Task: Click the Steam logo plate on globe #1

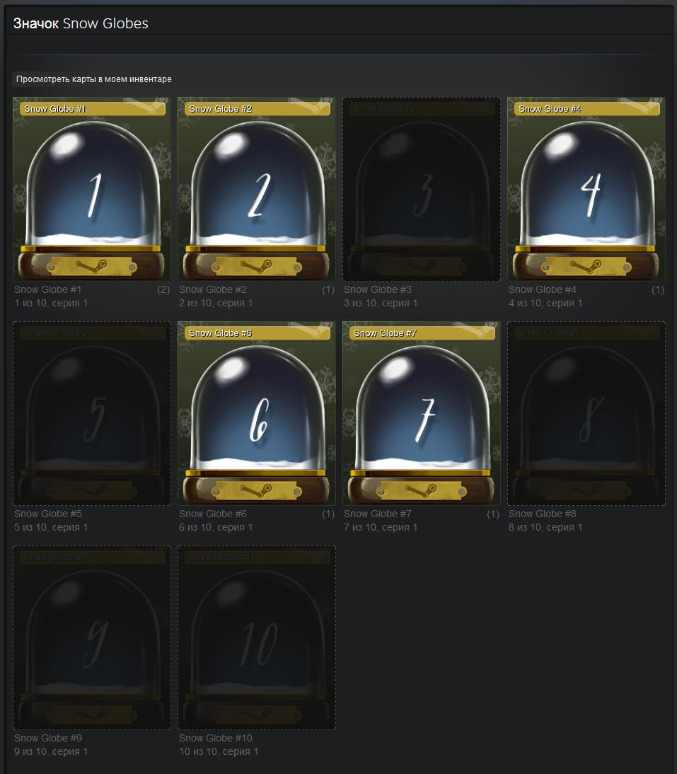Action: tap(91, 267)
